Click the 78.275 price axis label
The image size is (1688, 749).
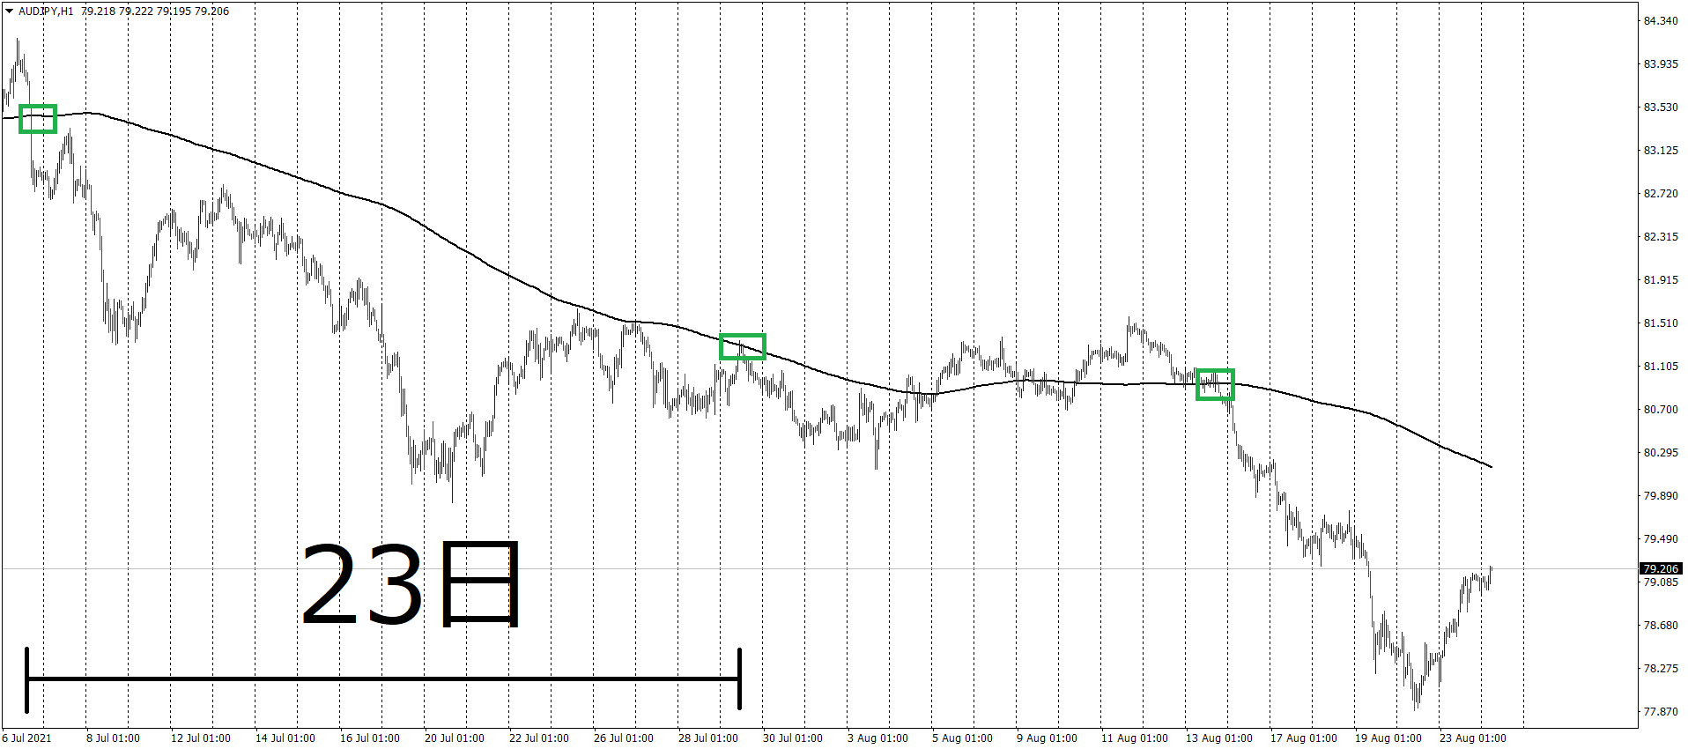[1661, 669]
